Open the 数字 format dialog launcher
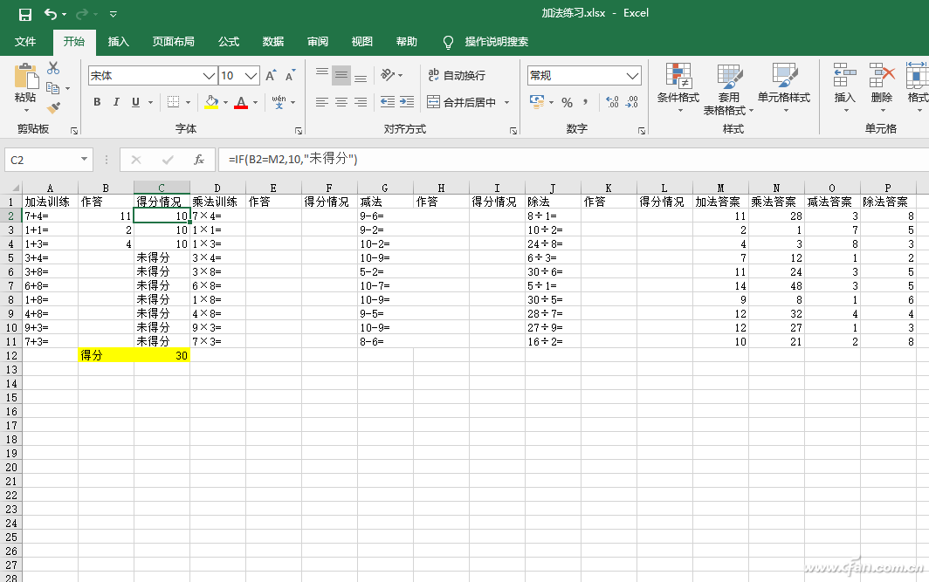This screenshot has height=582, width=929. point(642,130)
